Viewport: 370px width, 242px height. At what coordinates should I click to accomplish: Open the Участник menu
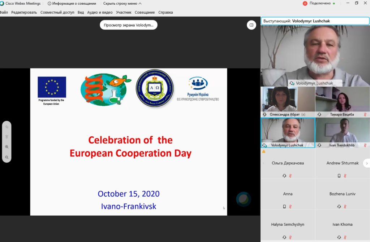[124, 12]
